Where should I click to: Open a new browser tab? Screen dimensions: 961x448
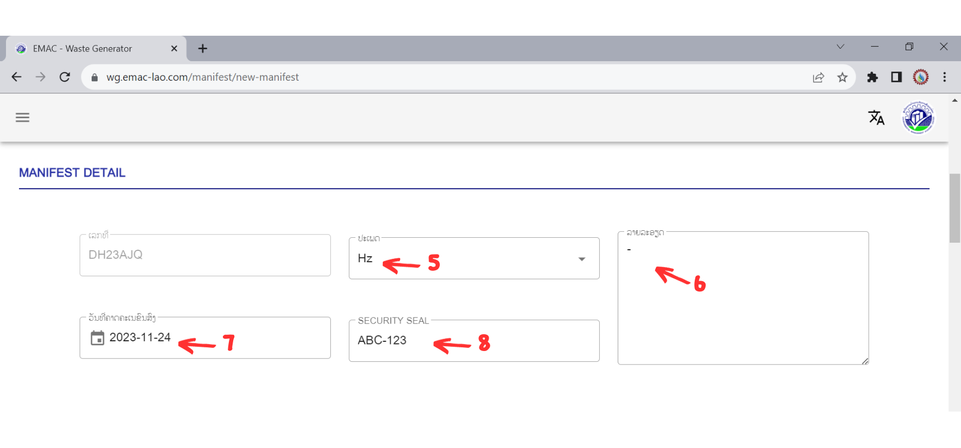pos(202,49)
